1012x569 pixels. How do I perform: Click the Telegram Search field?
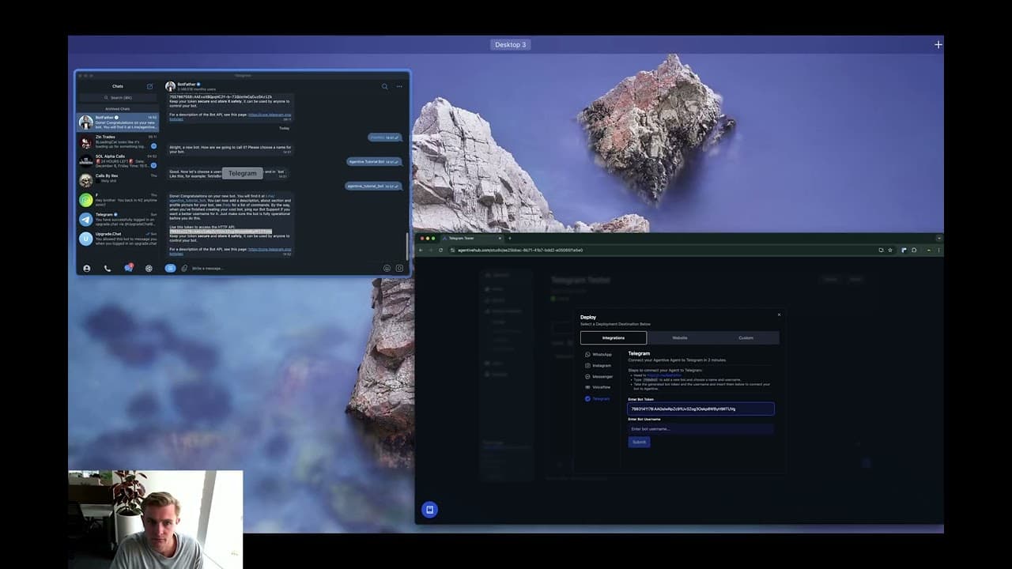coord(117,97)
